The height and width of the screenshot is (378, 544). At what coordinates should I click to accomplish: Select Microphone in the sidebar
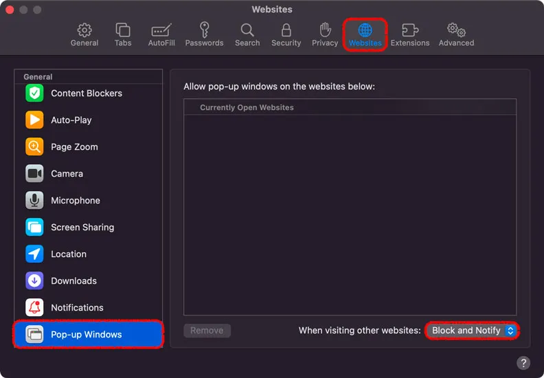point(89,200)
